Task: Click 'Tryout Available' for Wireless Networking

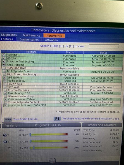Action: tap(69, 96)
